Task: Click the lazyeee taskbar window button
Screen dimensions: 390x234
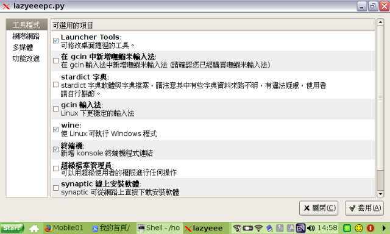Action: (x=205, y=228)
